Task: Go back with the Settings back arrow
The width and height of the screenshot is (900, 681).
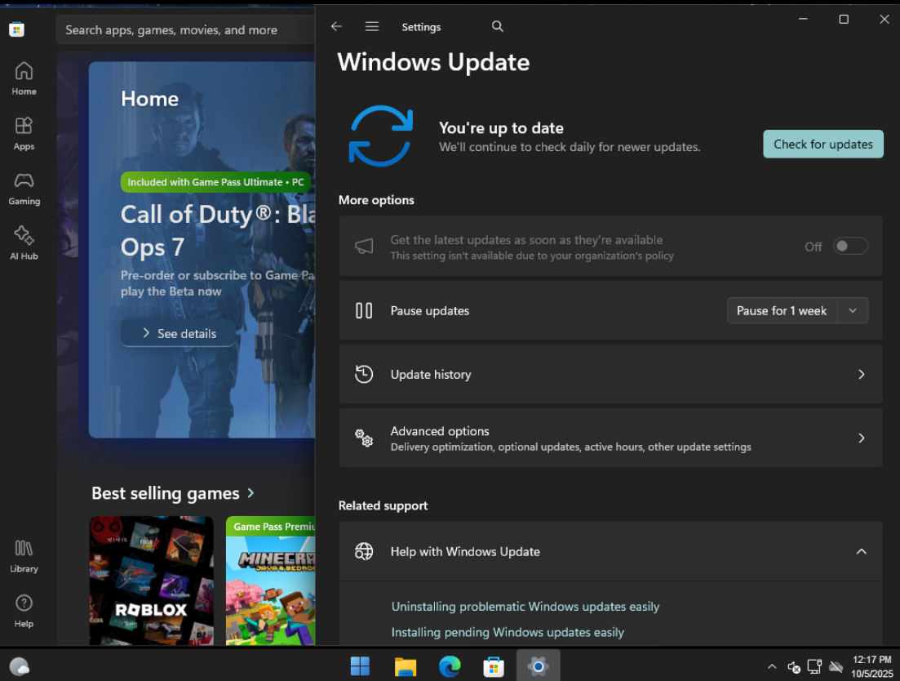Action: tap(336, 26)
